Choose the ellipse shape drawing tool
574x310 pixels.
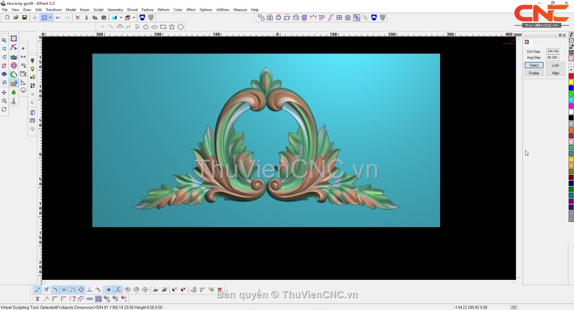click(155, 27)
